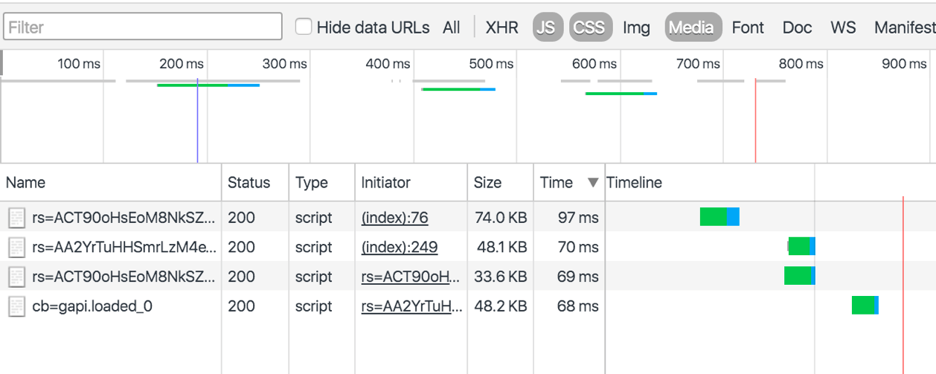Screen dimensions: 936x374
Task: Show All request types
Action: click(x=452, y=28)
